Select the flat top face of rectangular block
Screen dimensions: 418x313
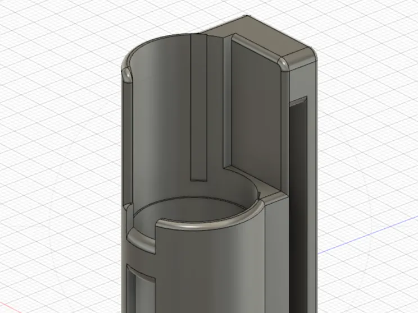(x=256, y=35)
